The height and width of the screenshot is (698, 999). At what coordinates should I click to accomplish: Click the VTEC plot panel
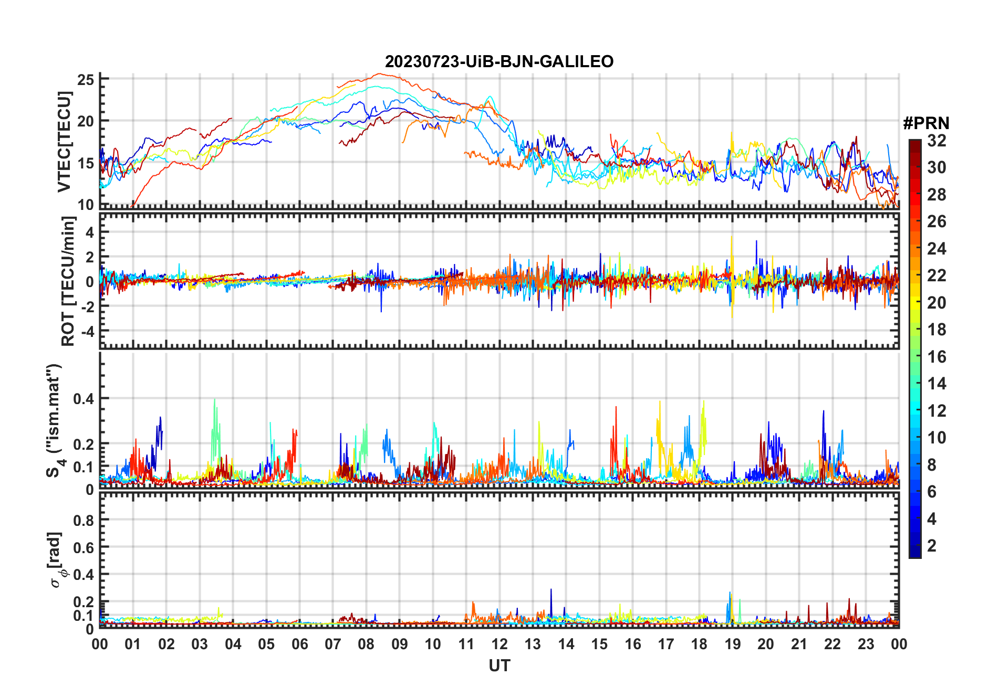[499, 141]
